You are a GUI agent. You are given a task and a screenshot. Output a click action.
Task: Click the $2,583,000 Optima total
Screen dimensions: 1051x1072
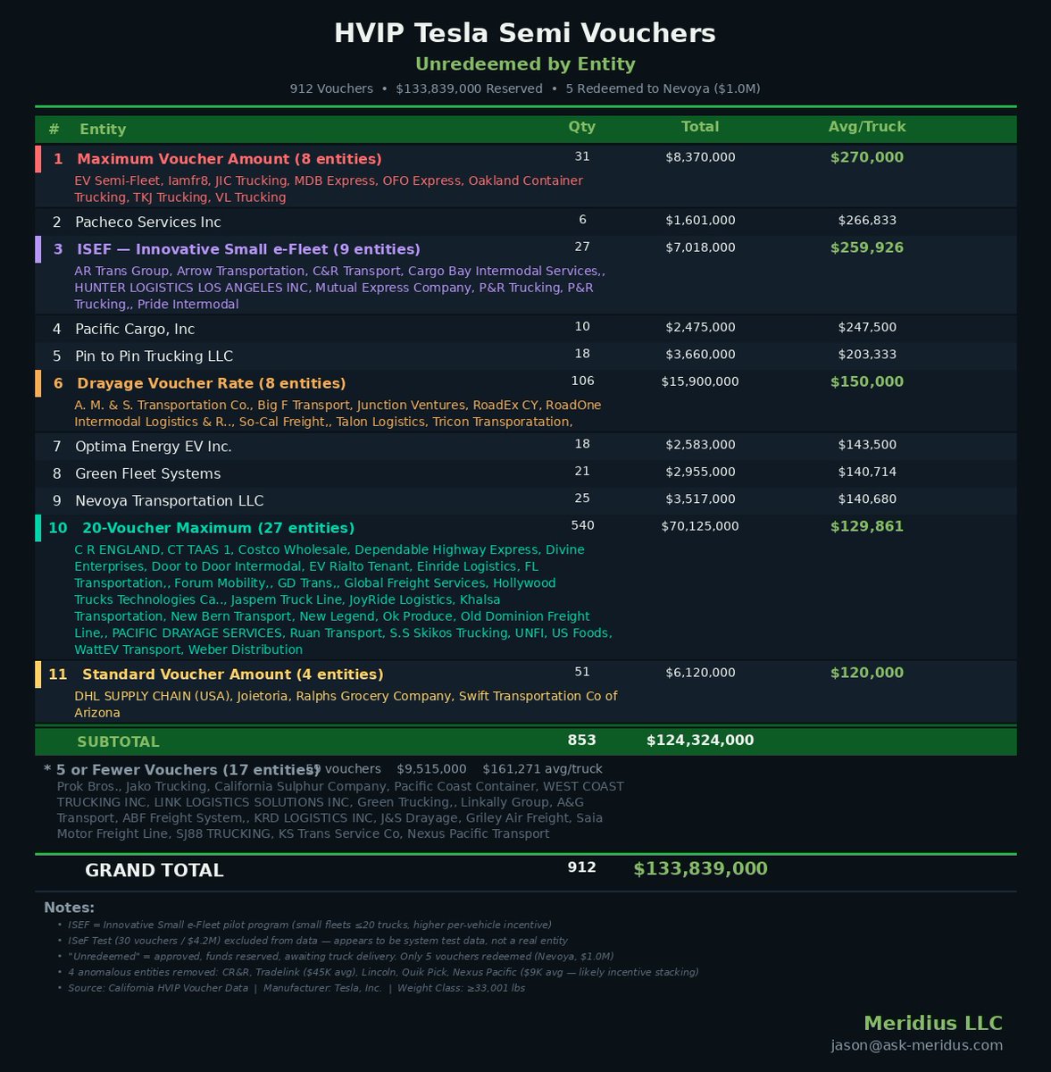(700, 445)
